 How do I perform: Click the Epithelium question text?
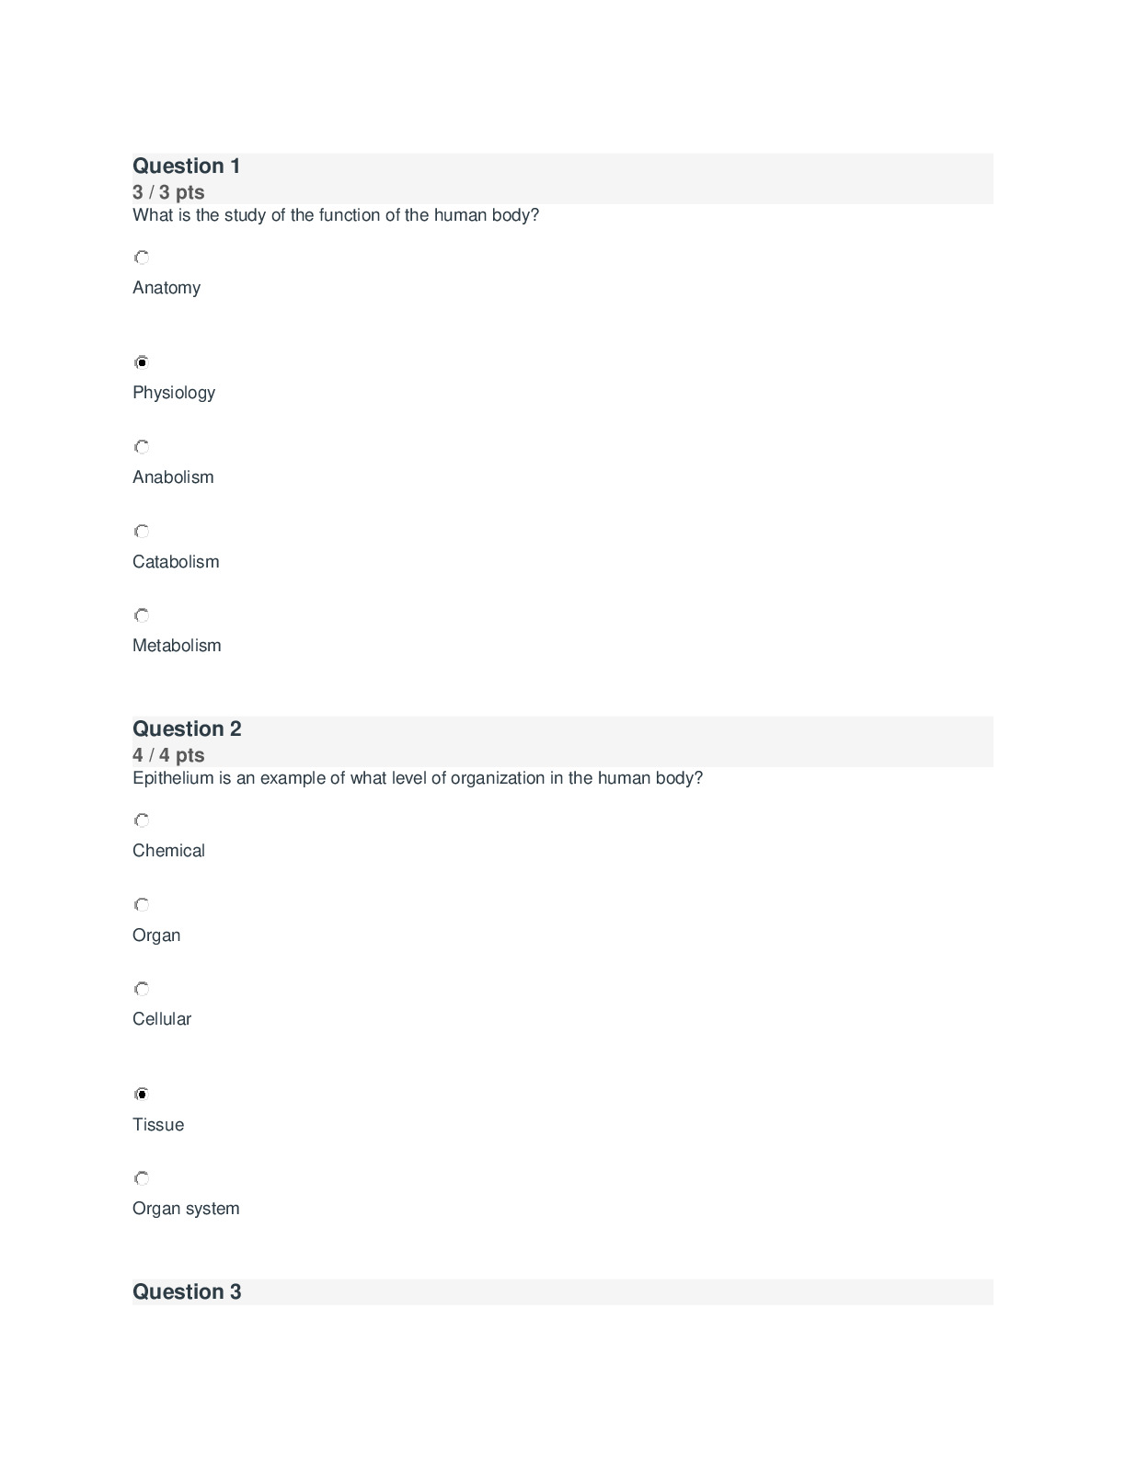[418, 778]
